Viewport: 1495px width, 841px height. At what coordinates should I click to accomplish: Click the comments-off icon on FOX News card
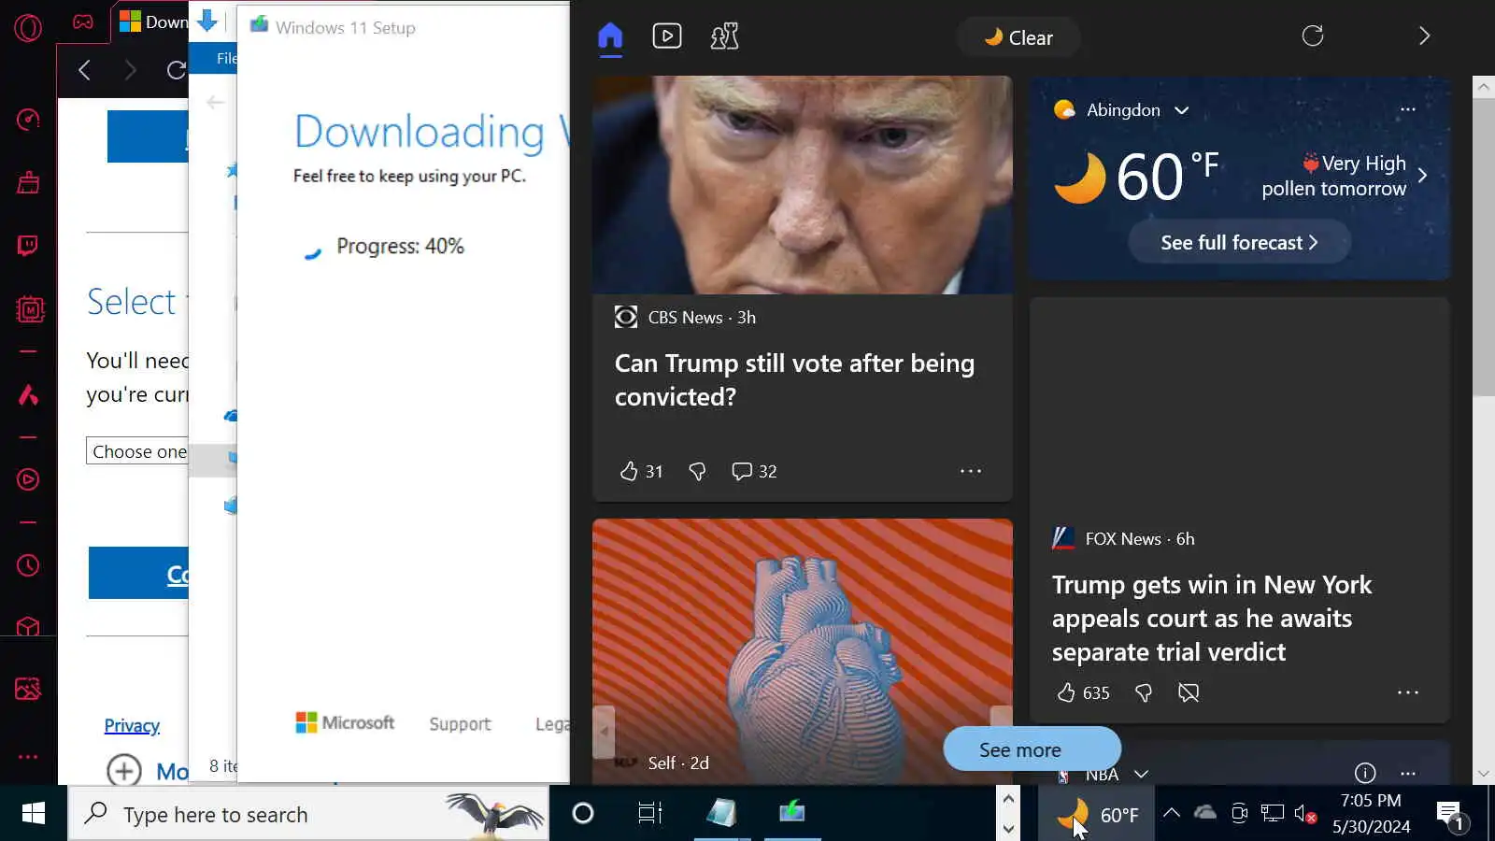1189,692
